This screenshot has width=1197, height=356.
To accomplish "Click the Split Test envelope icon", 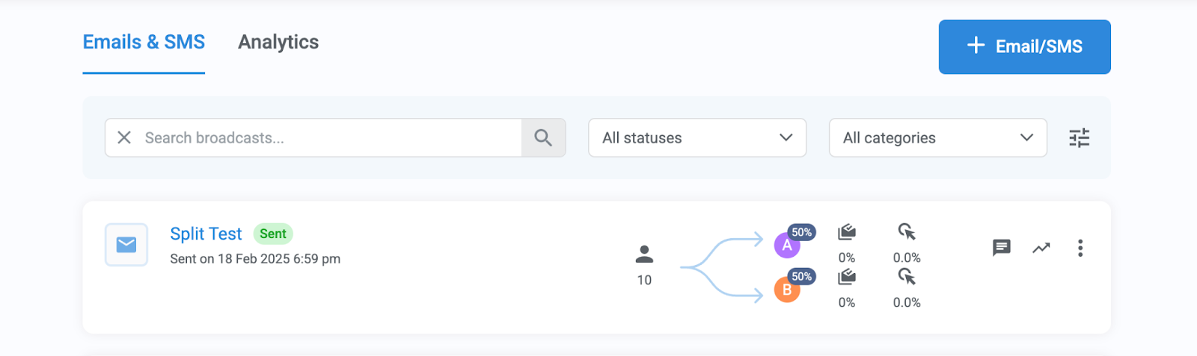I will point(126,245).
